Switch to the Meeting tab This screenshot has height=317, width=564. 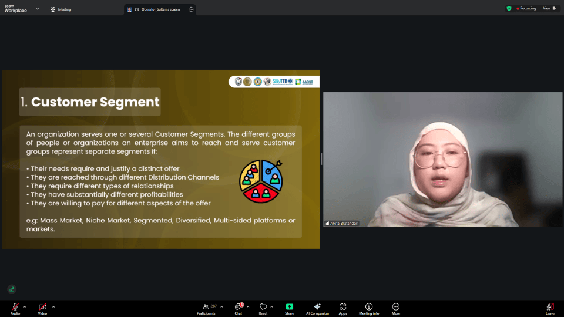[x=61, y=9]
